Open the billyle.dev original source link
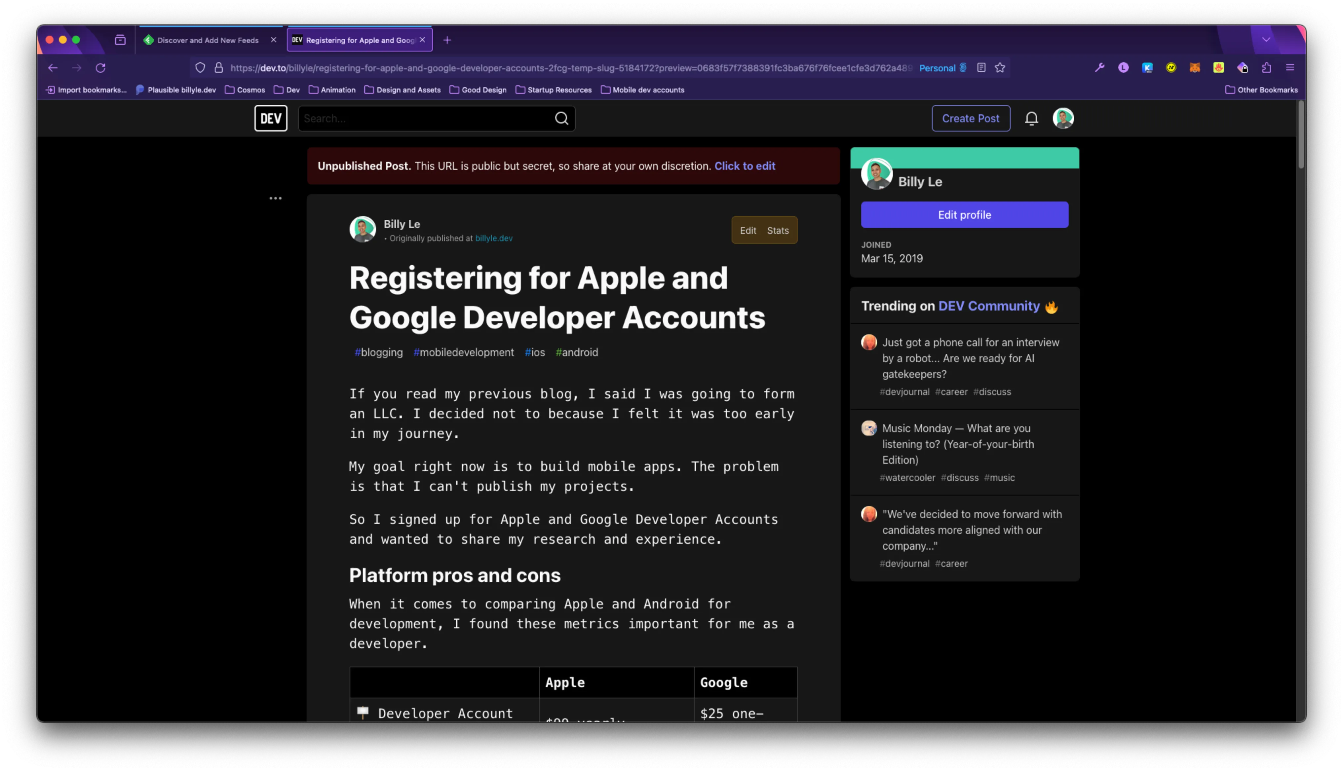 tap(494, 239)
